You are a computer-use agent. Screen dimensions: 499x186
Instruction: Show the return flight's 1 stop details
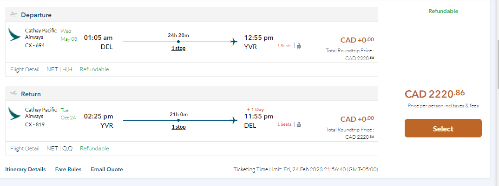pos(178,127)
